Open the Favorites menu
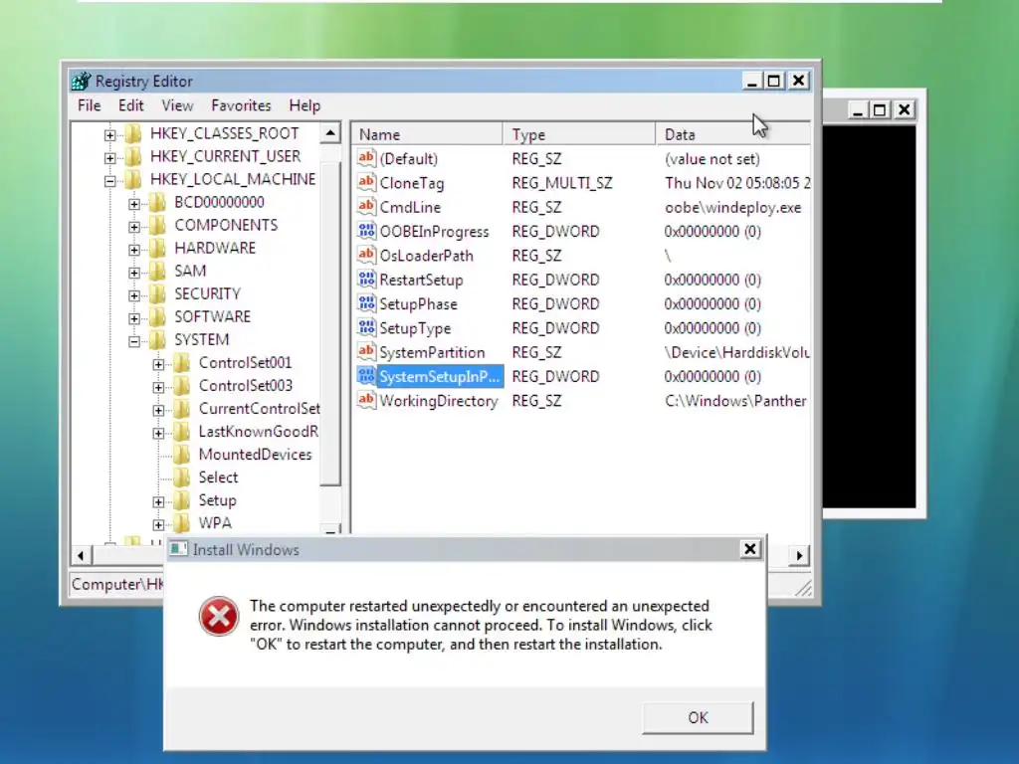The image size is (1019, 764). 241,105
